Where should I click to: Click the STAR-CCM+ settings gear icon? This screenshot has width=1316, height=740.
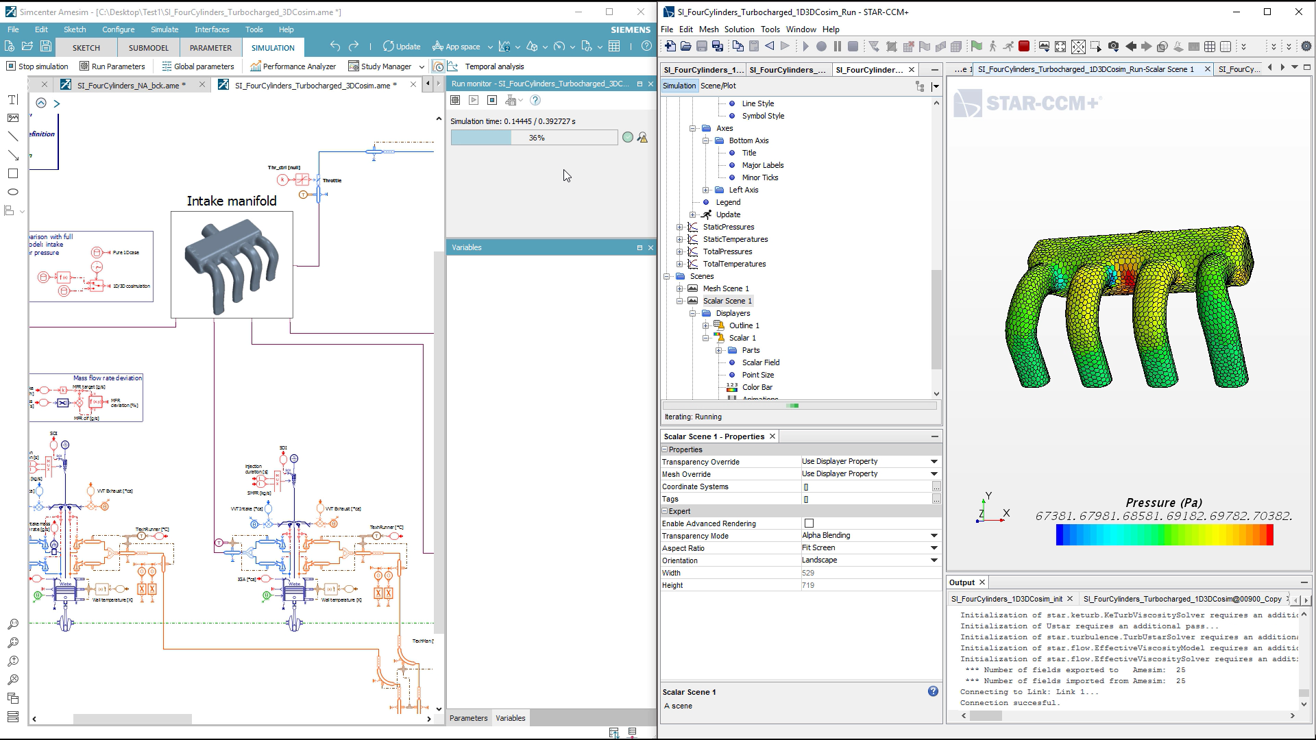coord(1306,47)
